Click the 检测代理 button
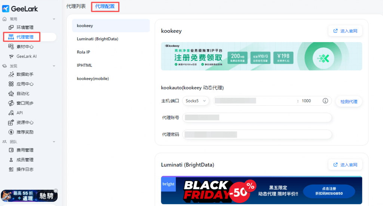This screenshot has width=383, height=206. point(349,102)
